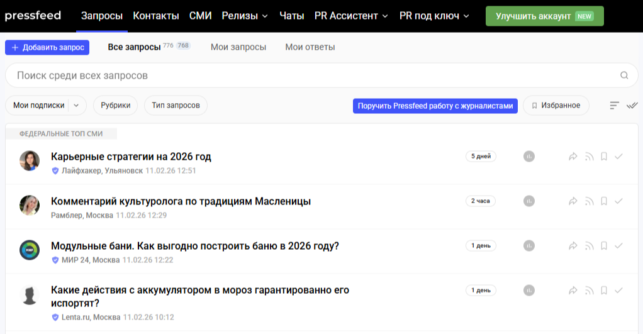Viewport: 643px width, 334px height.
Task: Click the Добавить запрос button
Action: click(47, 48)
